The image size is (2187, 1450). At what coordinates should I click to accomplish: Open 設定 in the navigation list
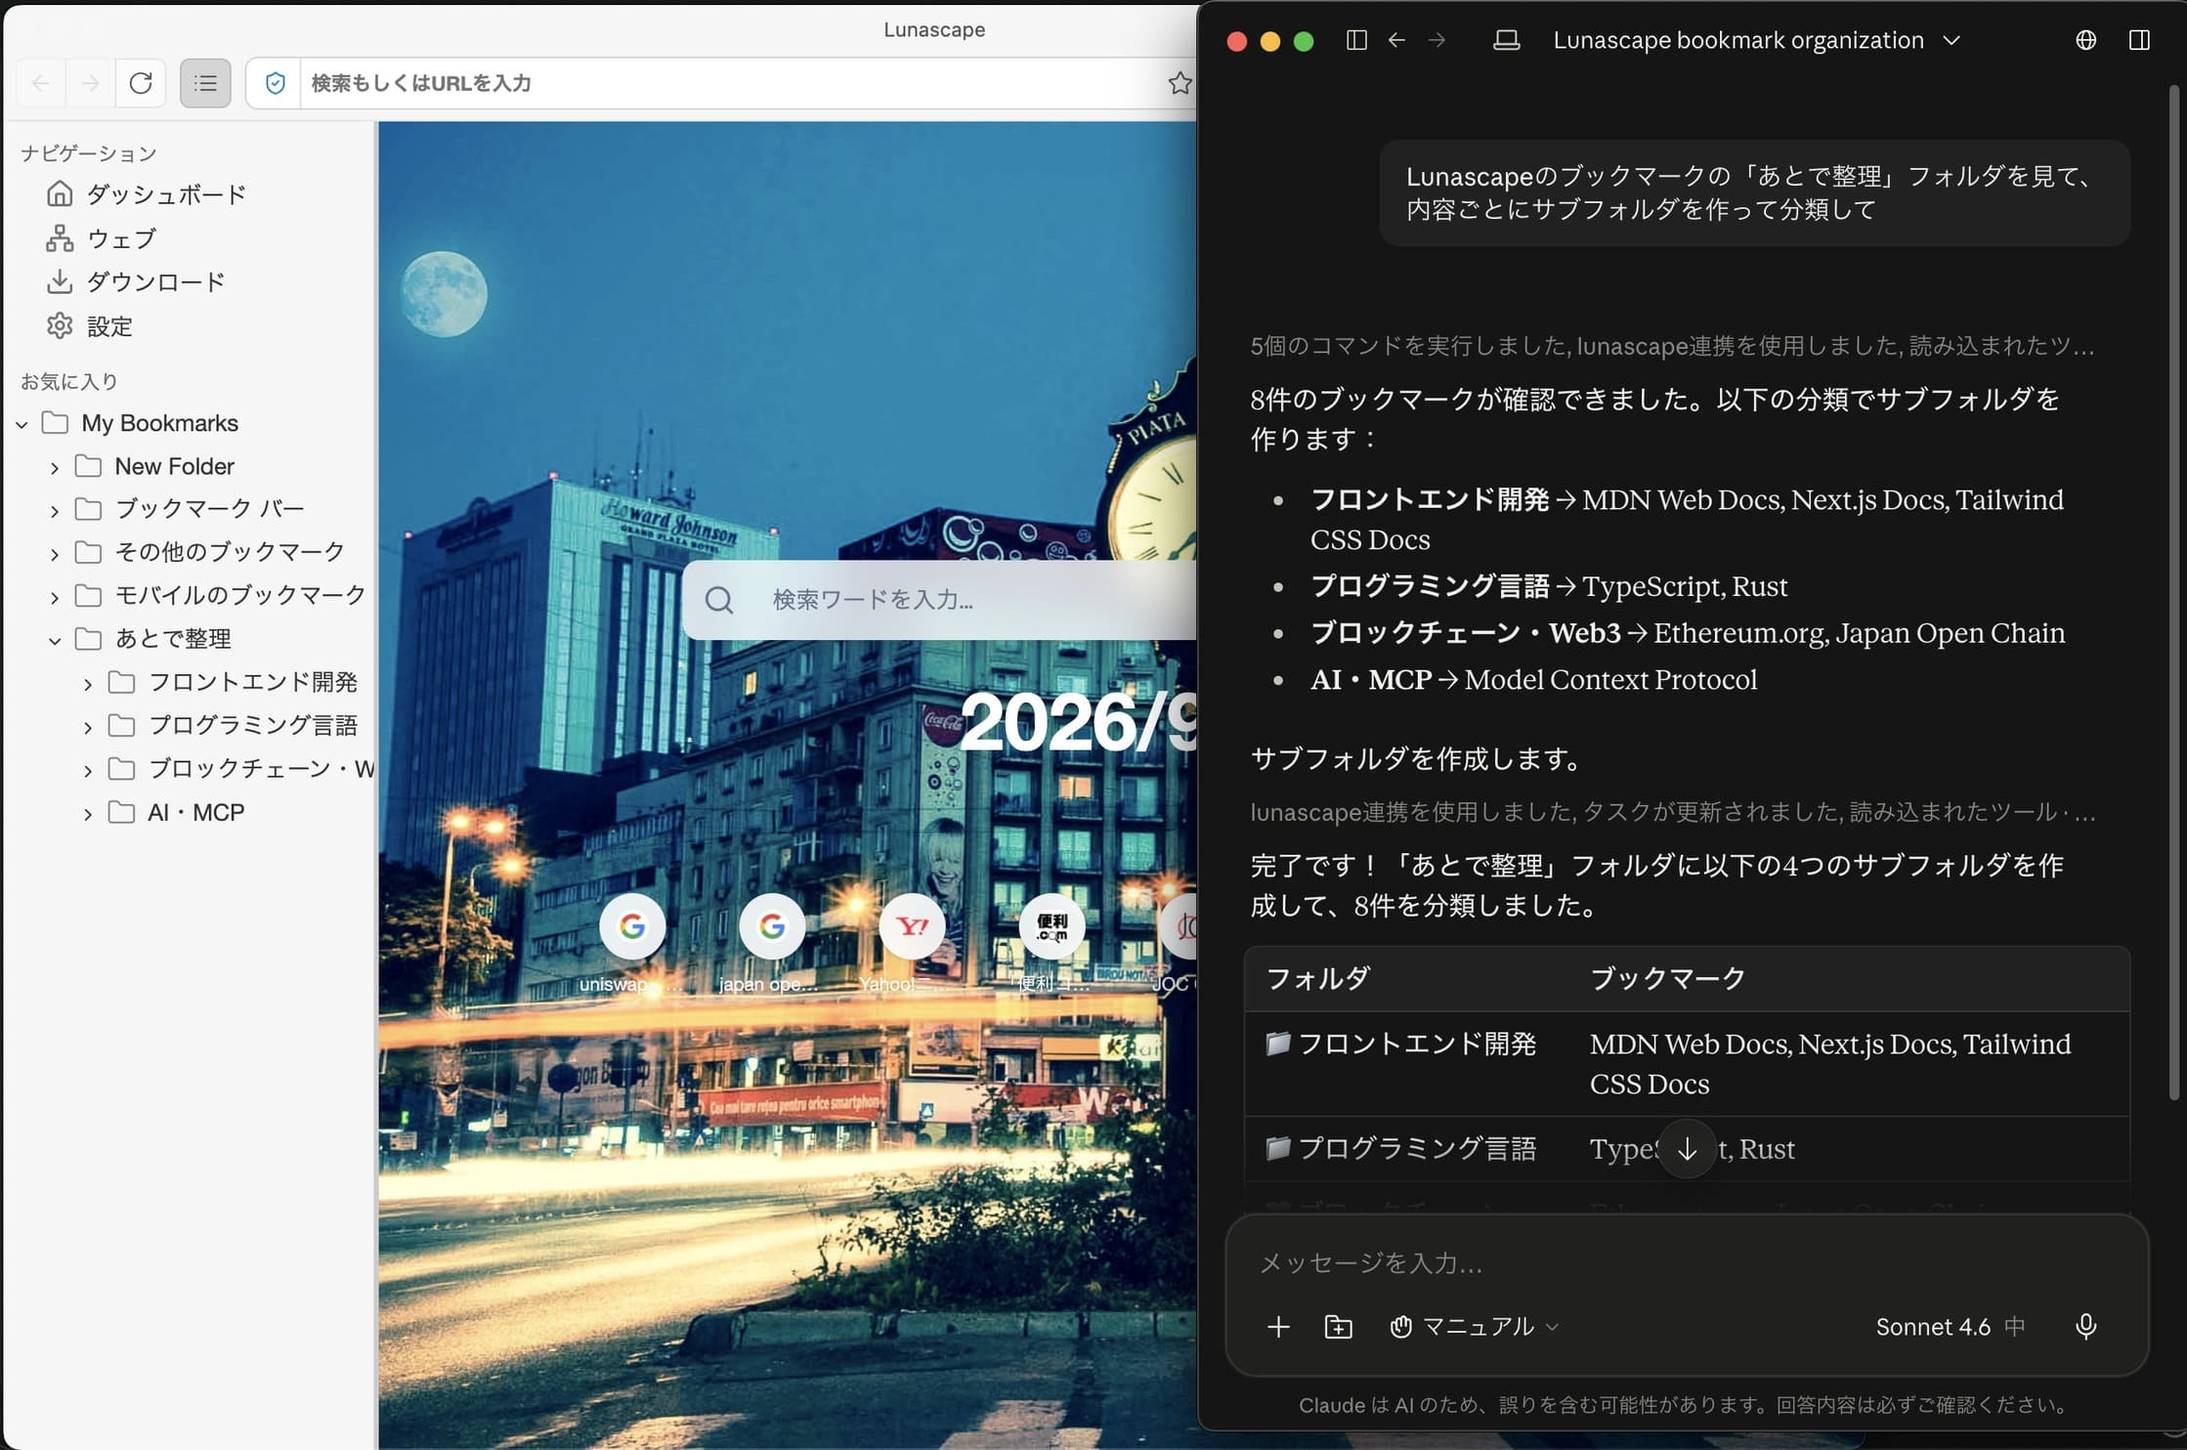(x=90, y=326)
